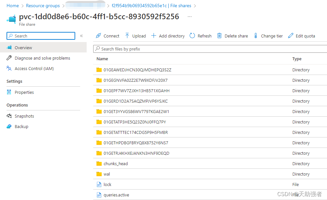
Task: Open the Resource groups breadcrumb link
Action: click(x=43, y=6)
